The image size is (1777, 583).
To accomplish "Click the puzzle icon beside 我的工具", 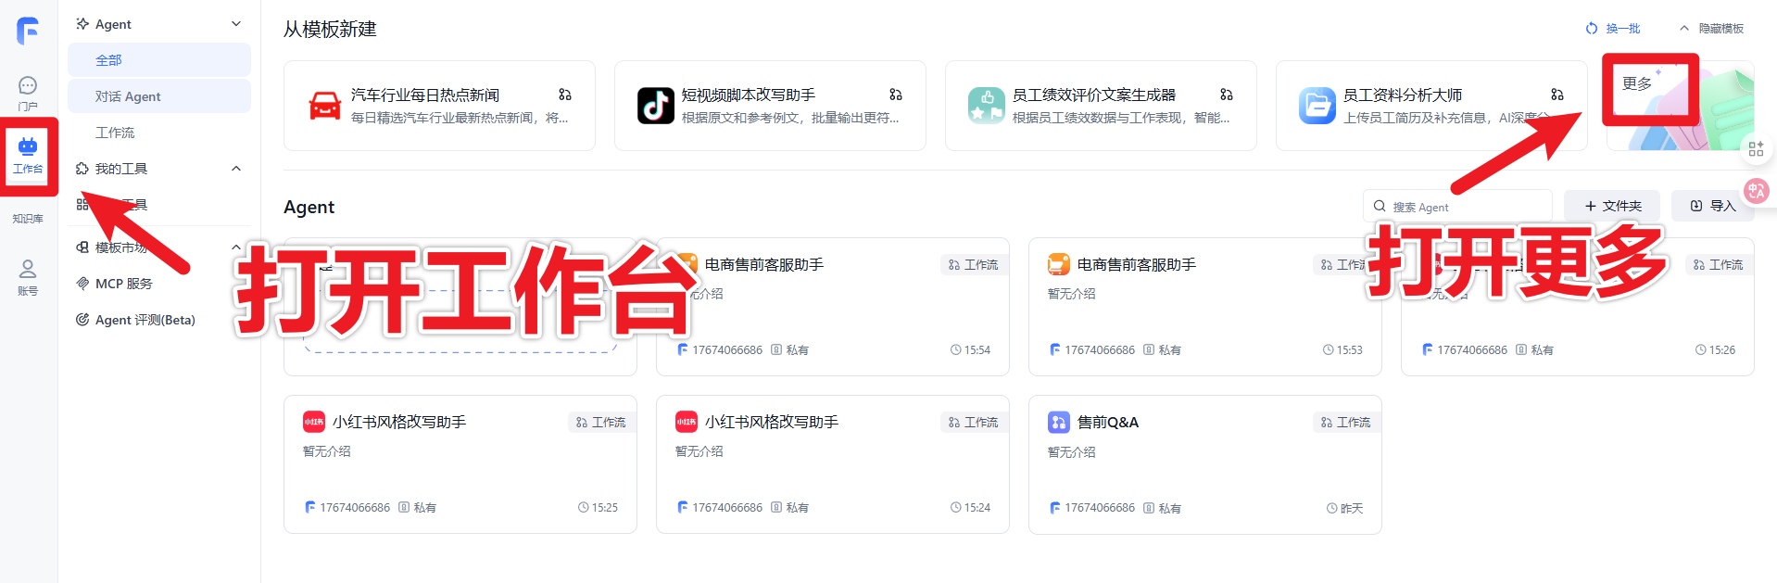I will coord(82,169).
